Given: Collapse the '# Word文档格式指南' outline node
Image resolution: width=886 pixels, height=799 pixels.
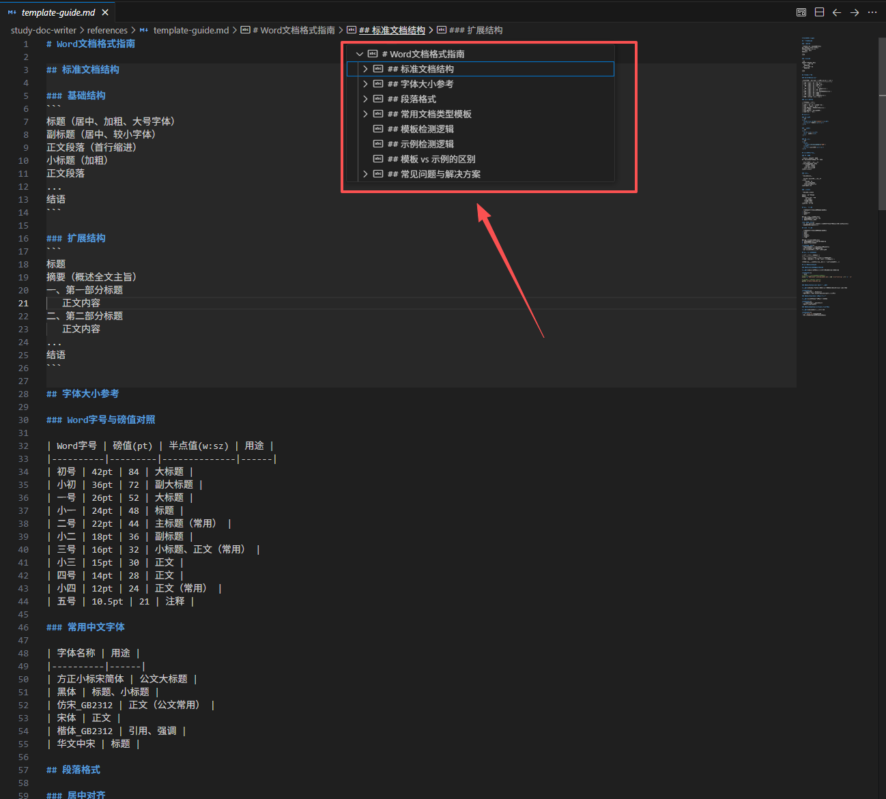Looking at the screenshot, I should (360, 54).
